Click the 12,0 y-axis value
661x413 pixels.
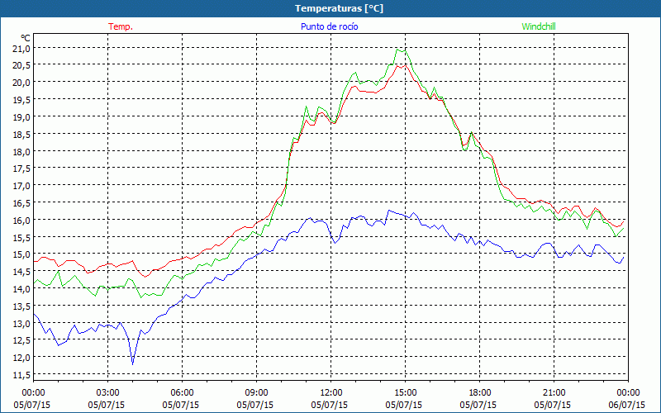click(22, 358)
